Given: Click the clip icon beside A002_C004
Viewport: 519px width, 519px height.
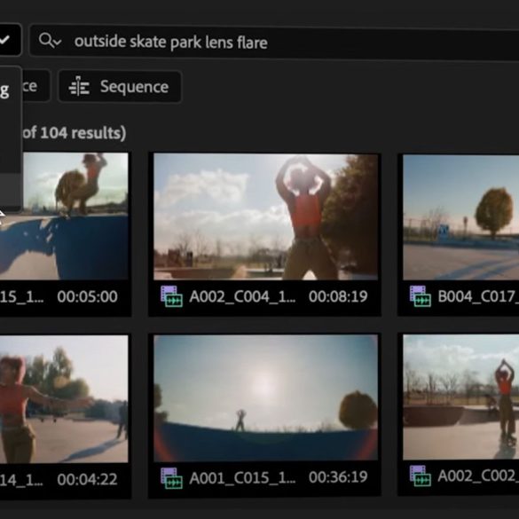Looking at the screenshot, I should tap(171, 296).
